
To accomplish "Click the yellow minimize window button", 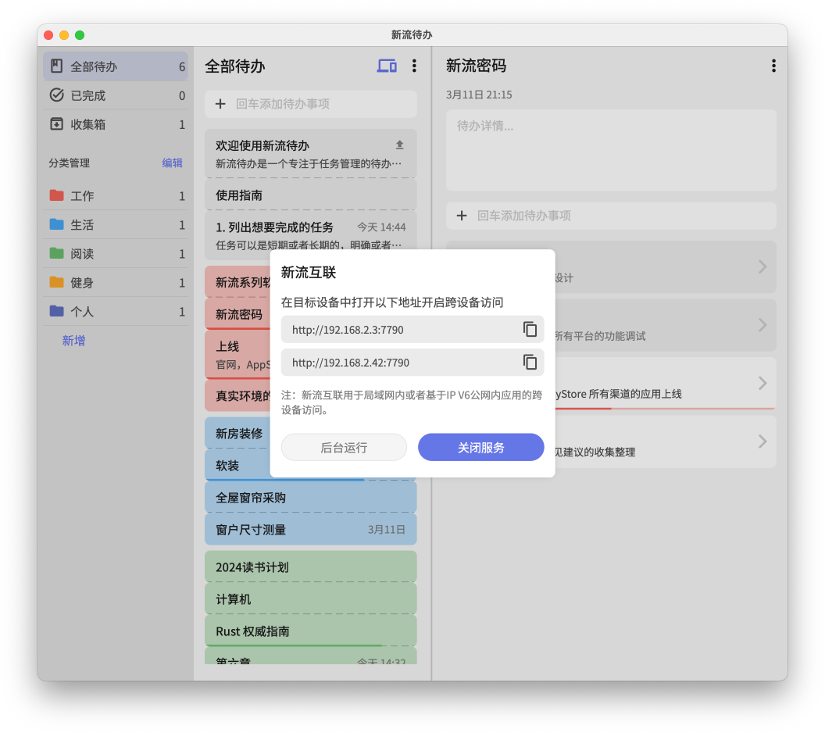I will [64, 34].
